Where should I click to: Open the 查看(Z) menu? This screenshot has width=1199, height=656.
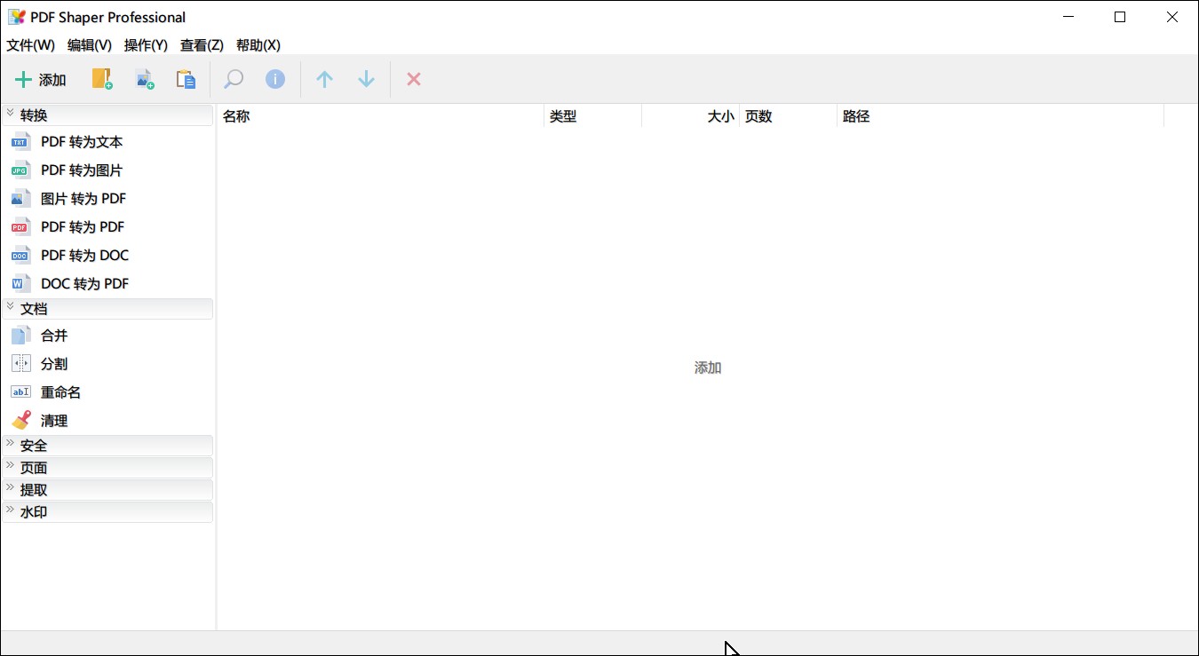(x=202, y=45)
